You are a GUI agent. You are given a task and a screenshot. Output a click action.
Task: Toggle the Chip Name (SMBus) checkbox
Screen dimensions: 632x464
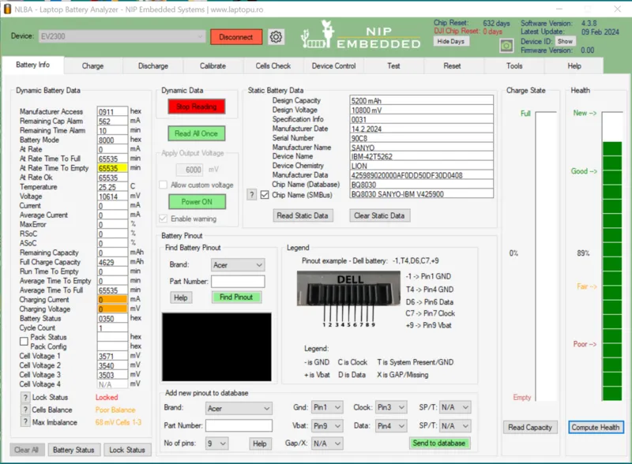point(265,195)
